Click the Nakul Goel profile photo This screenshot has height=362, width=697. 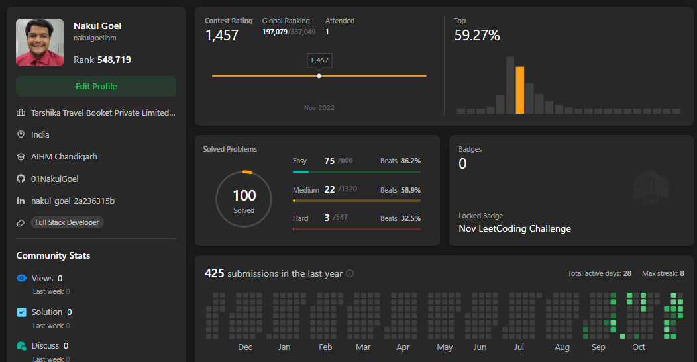[40, 42]
